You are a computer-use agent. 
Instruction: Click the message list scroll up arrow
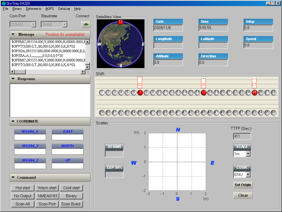88,42
